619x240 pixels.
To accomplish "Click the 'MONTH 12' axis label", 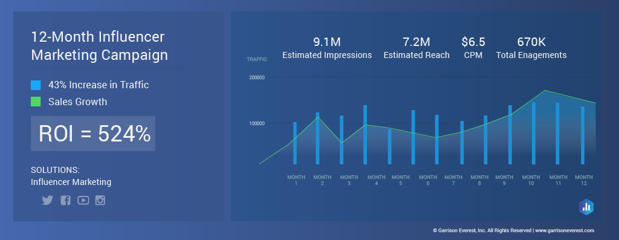I will click(x=584, y=180).
